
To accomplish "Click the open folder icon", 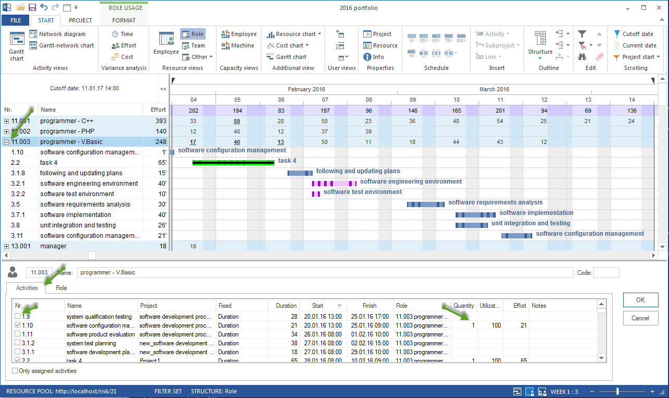I will coord(21,7).
